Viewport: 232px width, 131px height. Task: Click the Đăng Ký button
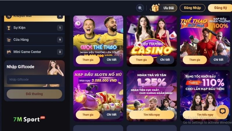220,8
